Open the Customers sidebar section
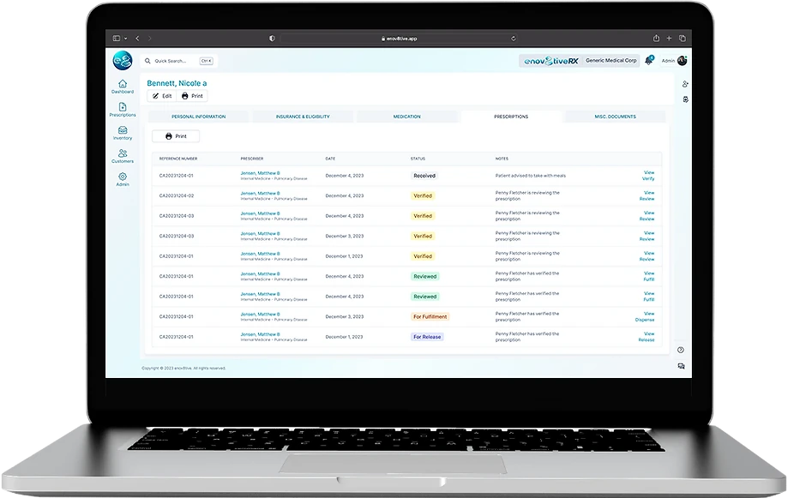The height and width of the screenshot is (498, 788). pos(122,156)
